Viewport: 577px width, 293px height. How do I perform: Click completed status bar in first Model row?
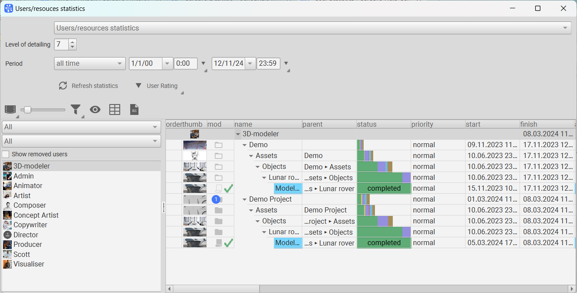tap(384, 189)
